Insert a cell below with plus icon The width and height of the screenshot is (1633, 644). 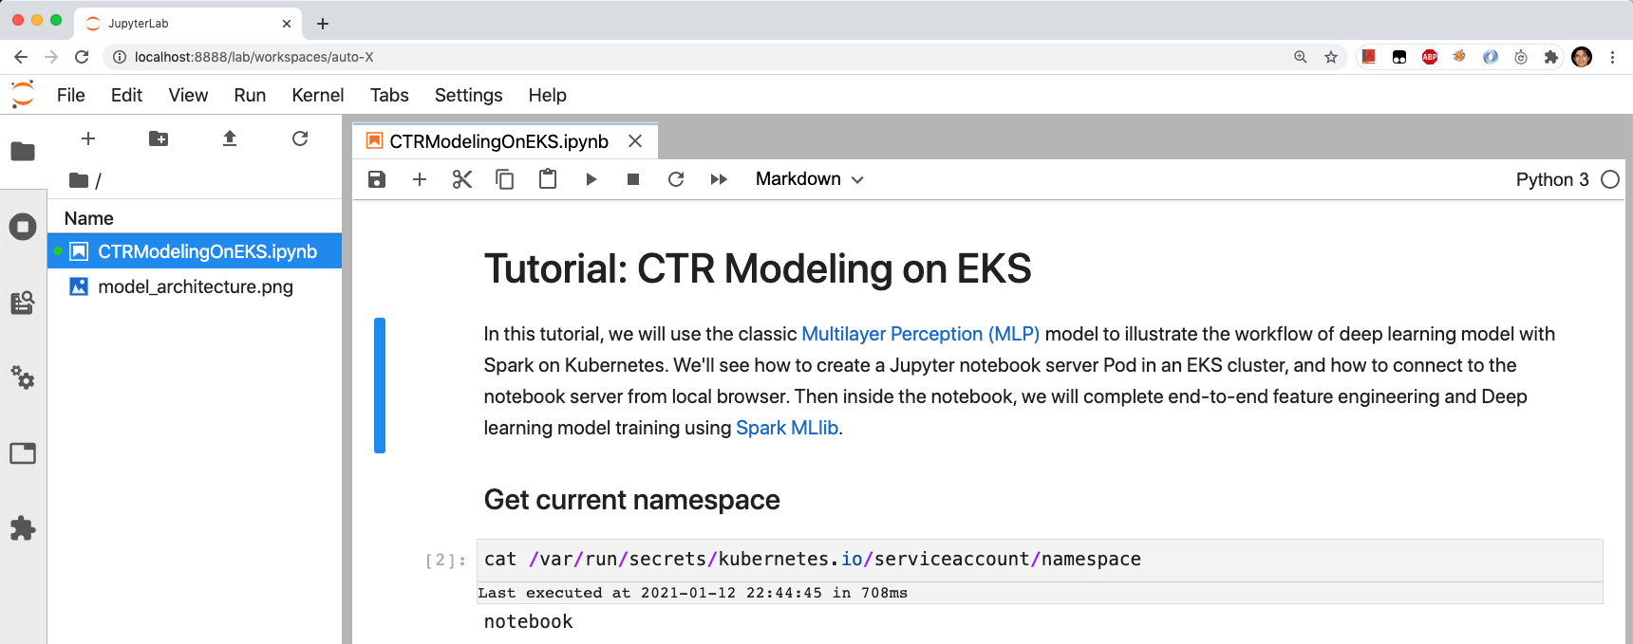pyautogui.click(x=420, y=179)
